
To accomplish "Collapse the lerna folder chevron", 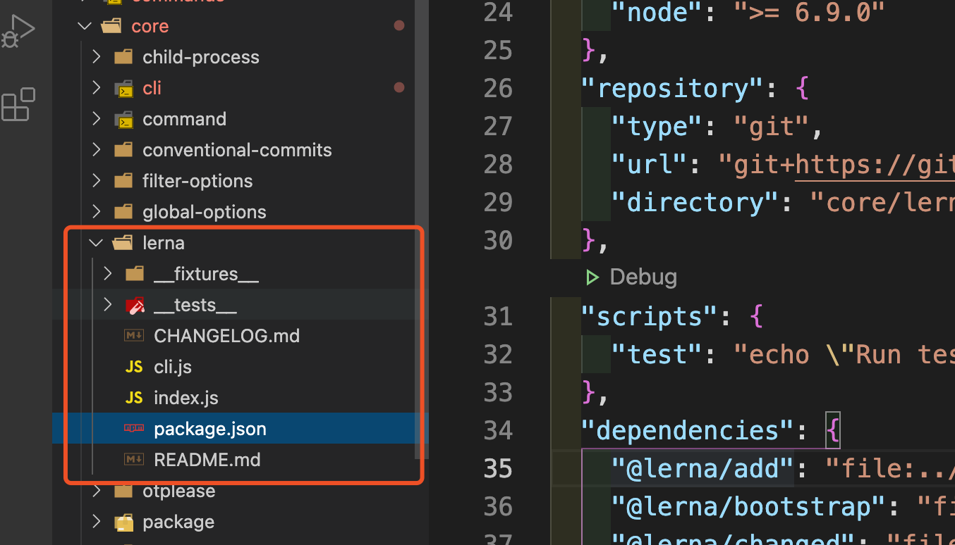I will tap(96, 243).
